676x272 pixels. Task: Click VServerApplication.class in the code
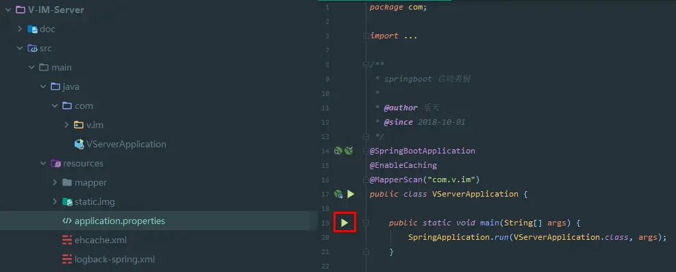[571, 237]
